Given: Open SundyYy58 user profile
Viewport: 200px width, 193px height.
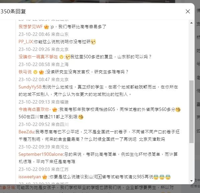Looking at the screenshot, I should tap(30, 87).
